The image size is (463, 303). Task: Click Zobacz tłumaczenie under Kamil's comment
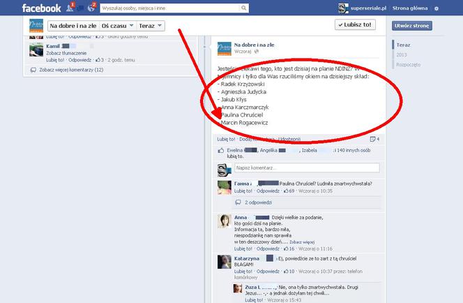66,53
